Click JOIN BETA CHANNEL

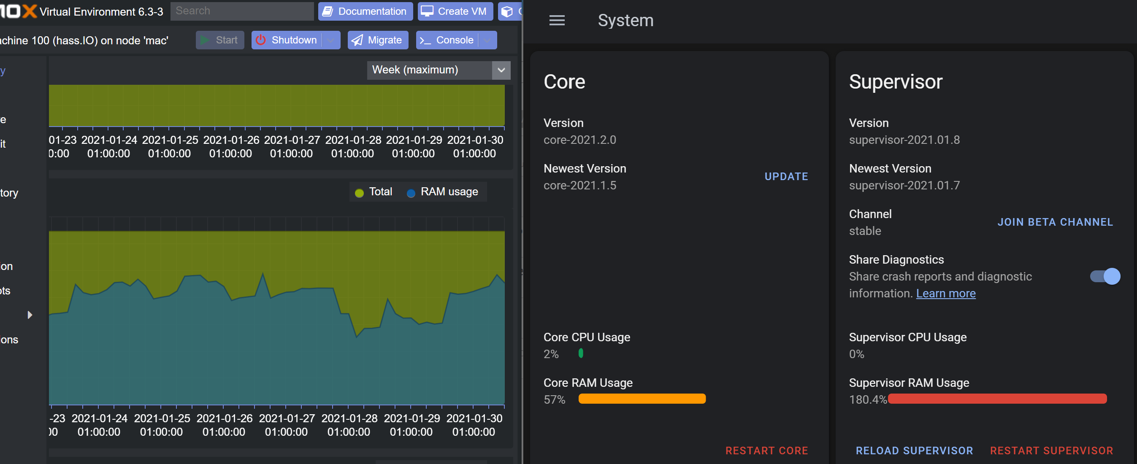(1055, 222)
